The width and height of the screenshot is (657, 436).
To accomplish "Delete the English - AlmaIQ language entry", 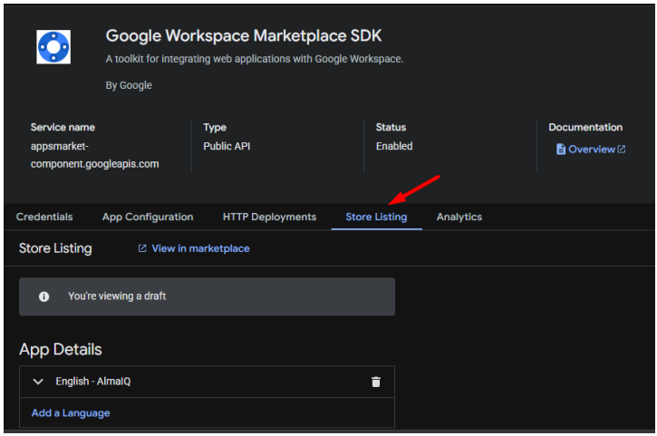I will (376, 382).
